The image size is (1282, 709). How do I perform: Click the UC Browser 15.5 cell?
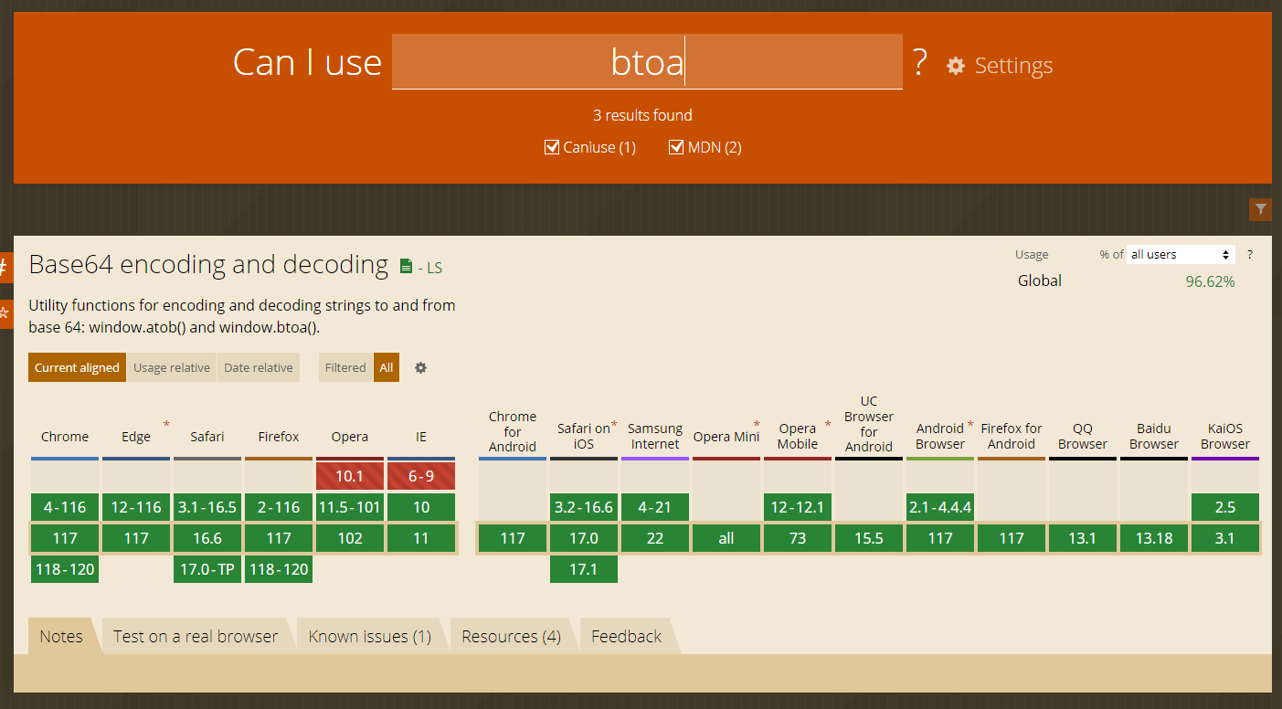point(869,538)
